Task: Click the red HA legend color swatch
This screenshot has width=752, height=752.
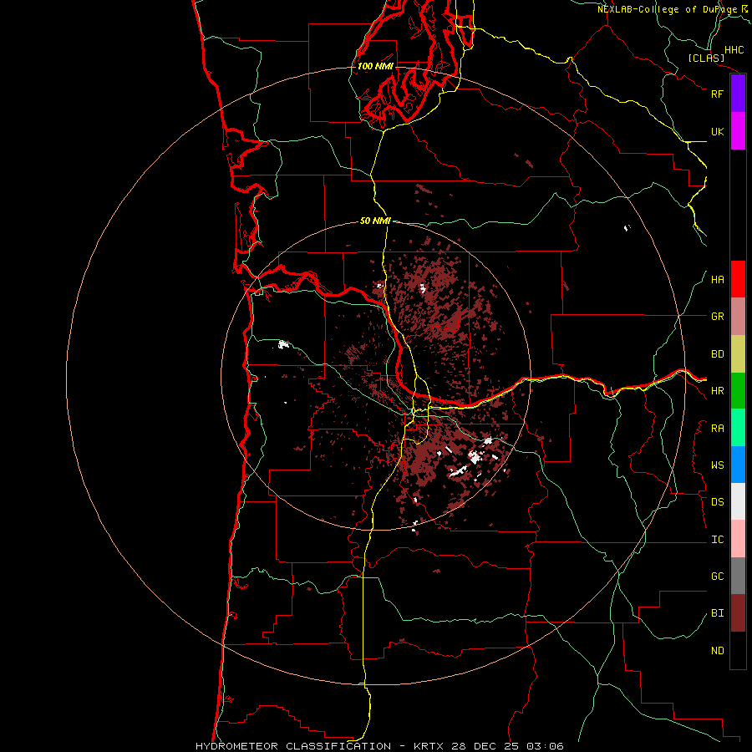Action: [x=738, y=279]
